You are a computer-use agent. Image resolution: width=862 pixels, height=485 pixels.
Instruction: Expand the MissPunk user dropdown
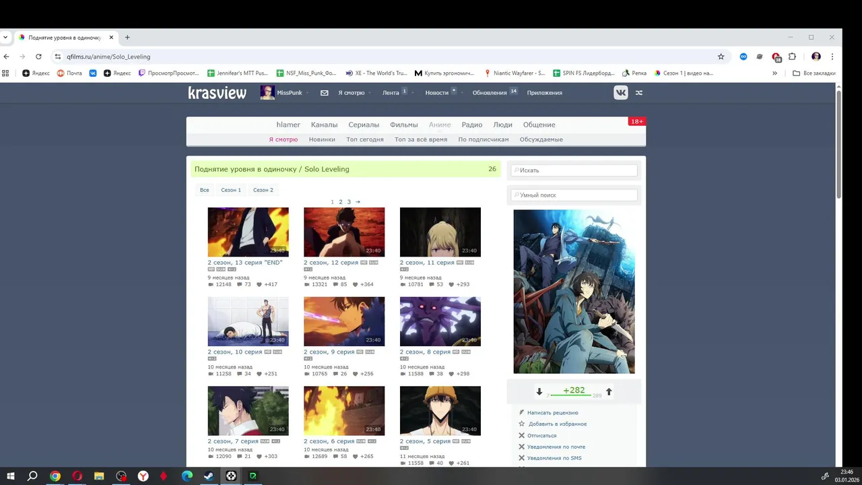308,93
